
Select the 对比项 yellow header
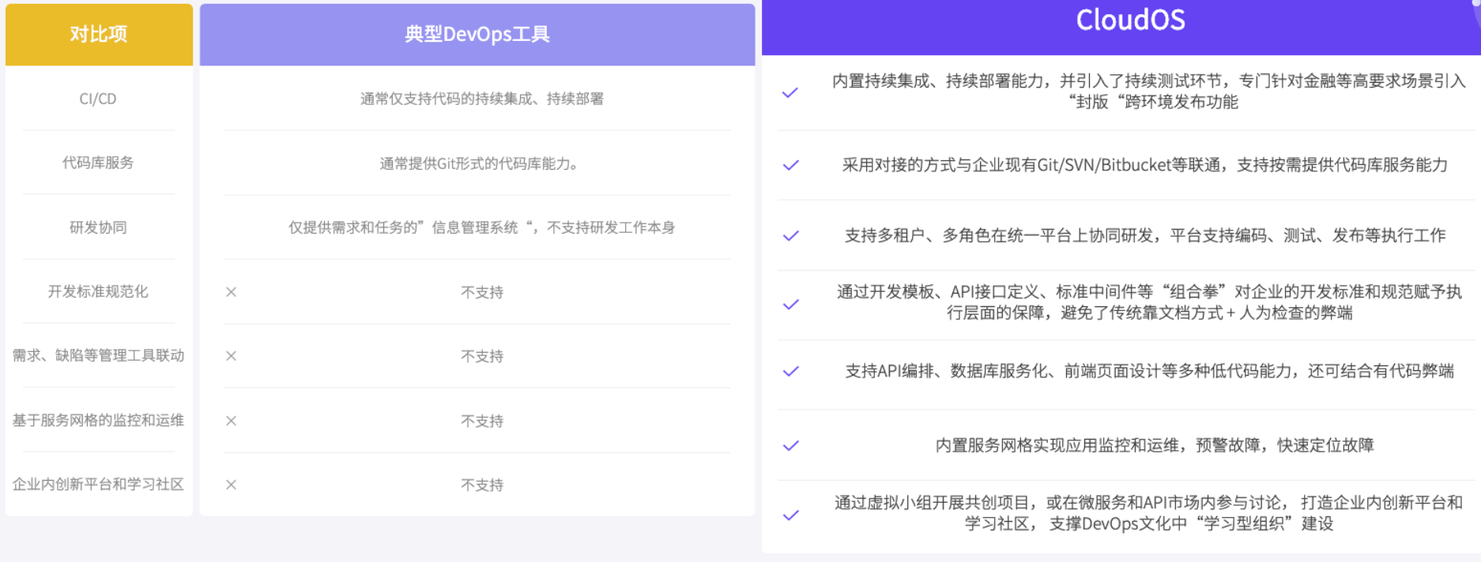(x=99, y=34)
